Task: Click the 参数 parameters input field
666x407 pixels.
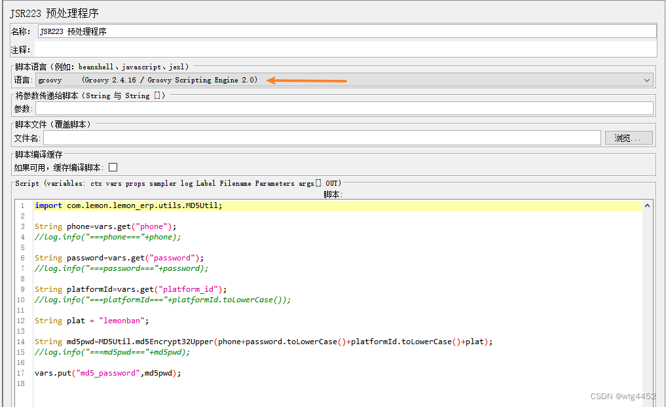Action: (344, 109)
